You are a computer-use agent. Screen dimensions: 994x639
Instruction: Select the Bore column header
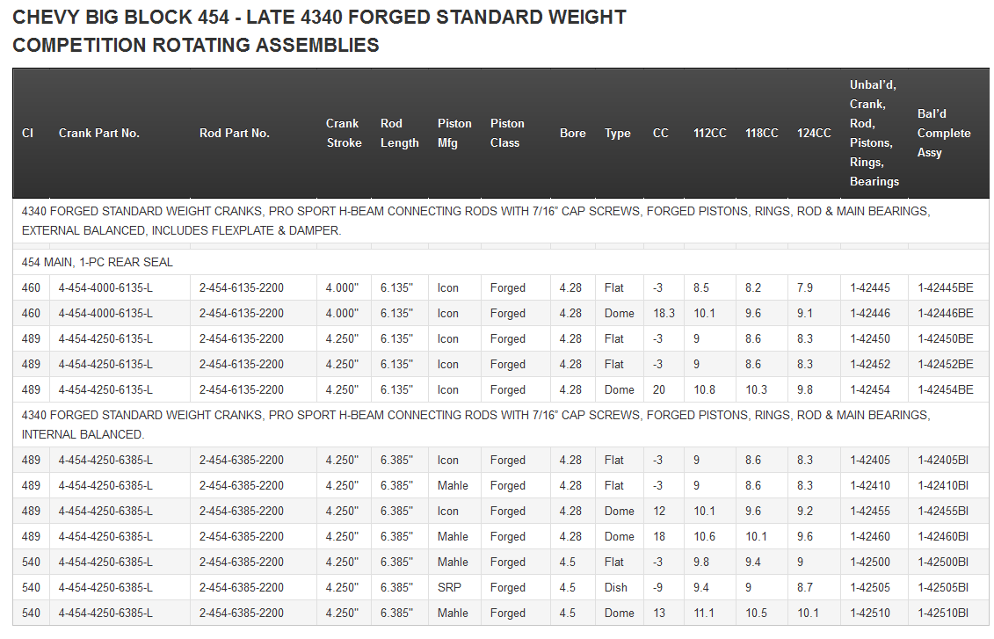coord(572,134)
